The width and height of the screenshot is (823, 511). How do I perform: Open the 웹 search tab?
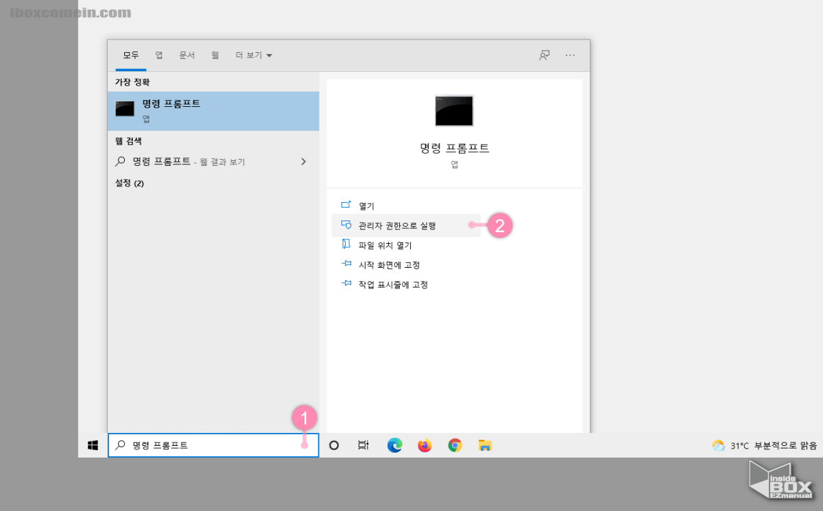pos(215,55)
